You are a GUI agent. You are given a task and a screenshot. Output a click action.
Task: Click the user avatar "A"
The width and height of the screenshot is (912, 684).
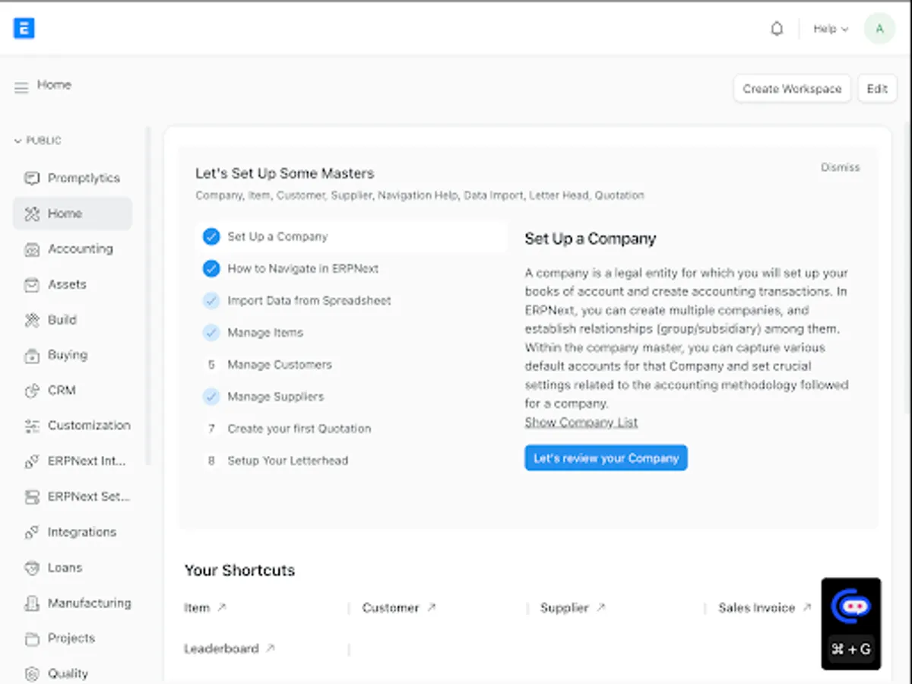pos(879,29)
